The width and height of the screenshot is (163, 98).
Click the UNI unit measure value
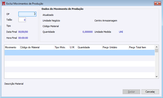click(121, 32)
